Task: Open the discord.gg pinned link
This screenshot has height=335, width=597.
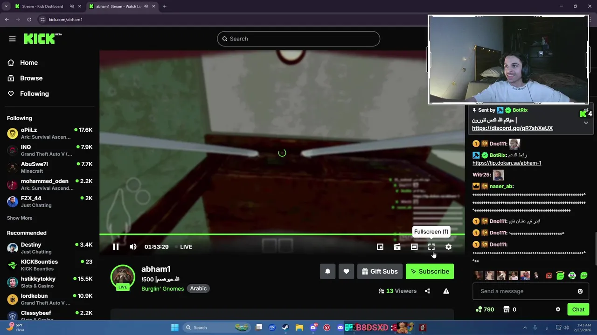Action: click(512, 128)
